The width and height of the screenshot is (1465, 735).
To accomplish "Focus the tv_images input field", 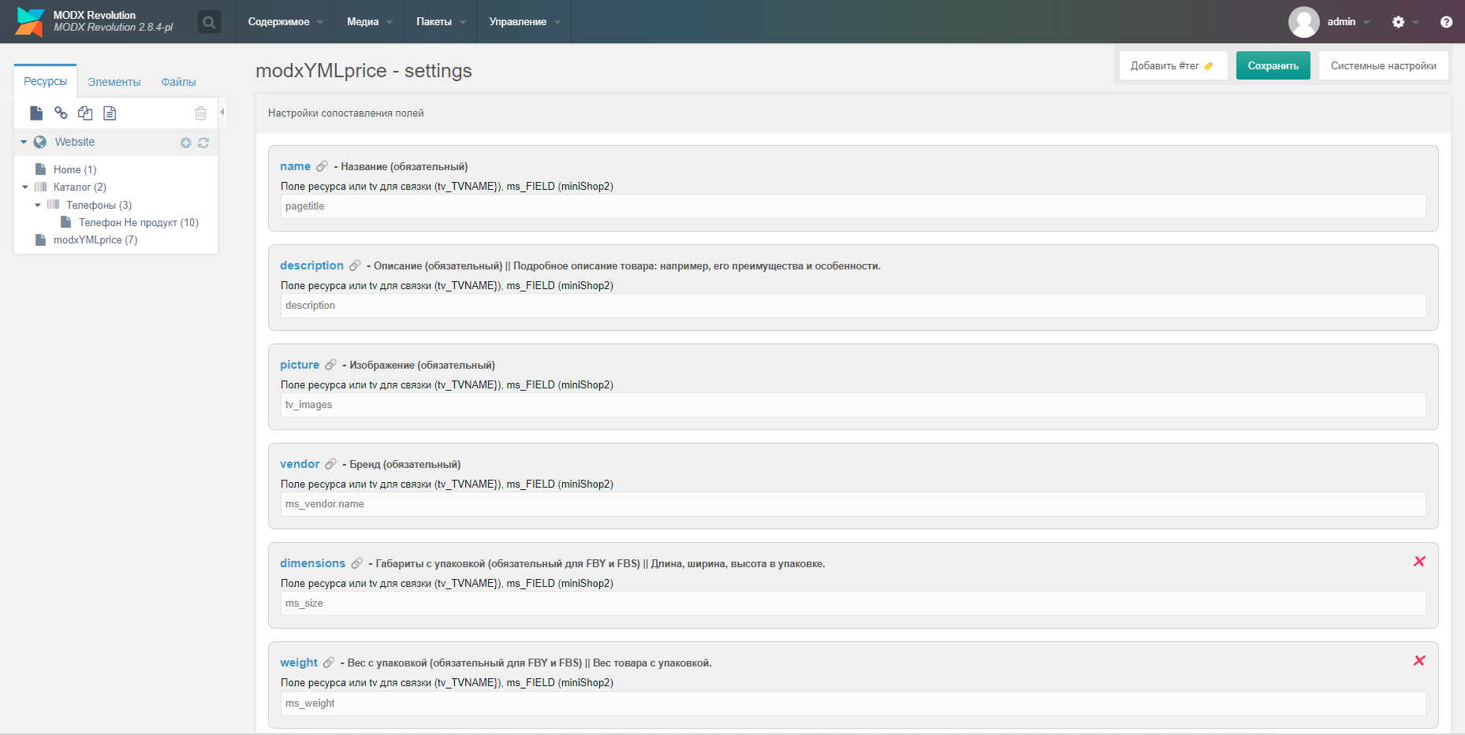I will point(853,405).
